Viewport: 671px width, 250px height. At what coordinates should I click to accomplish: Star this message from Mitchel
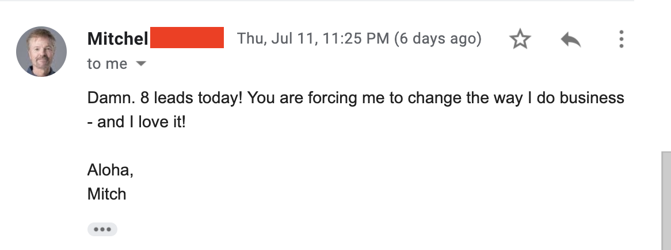coord(520,40)
